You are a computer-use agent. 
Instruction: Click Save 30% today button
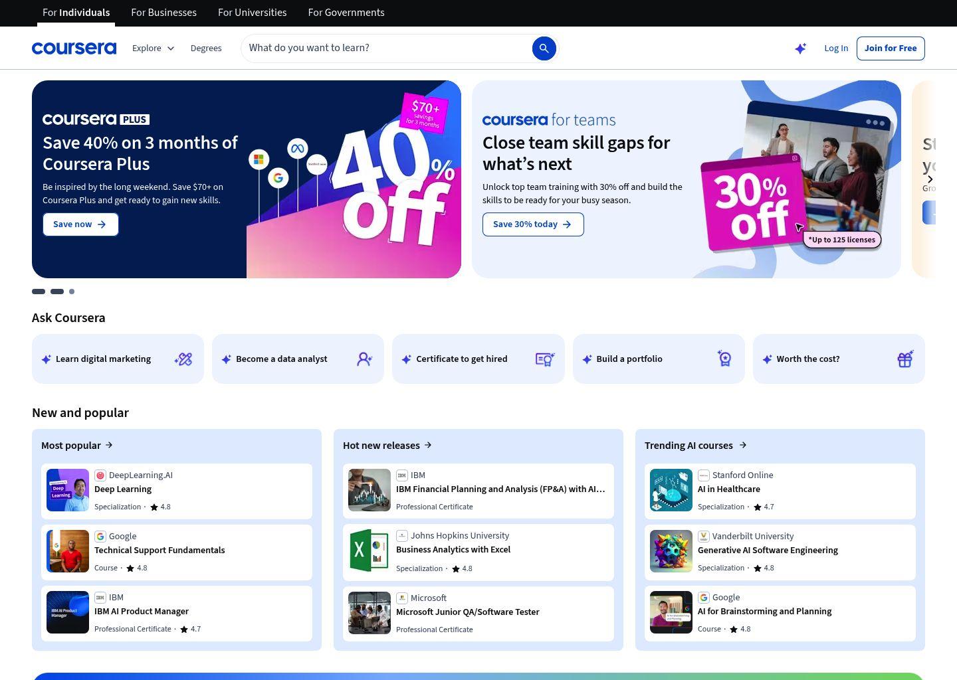click(x=533, y=224)
